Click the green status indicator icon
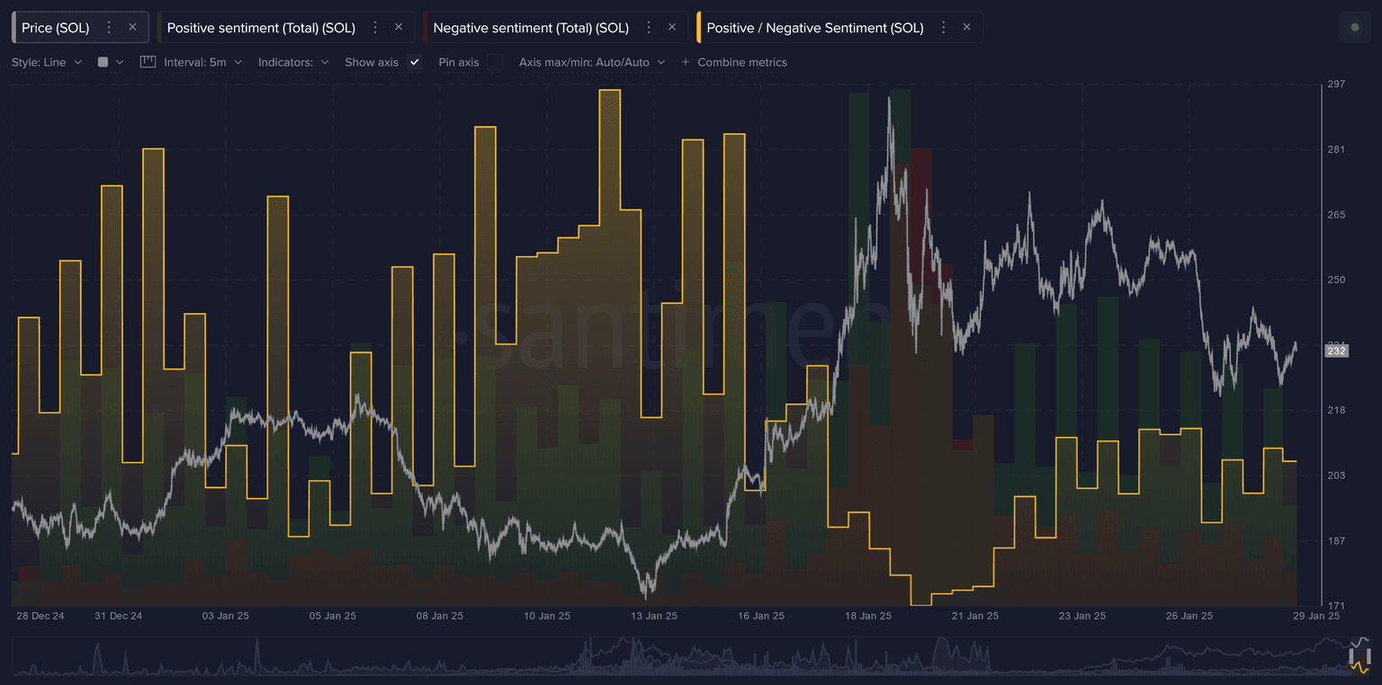This screenshot has width=1382, height=685. click(1354, 28)
